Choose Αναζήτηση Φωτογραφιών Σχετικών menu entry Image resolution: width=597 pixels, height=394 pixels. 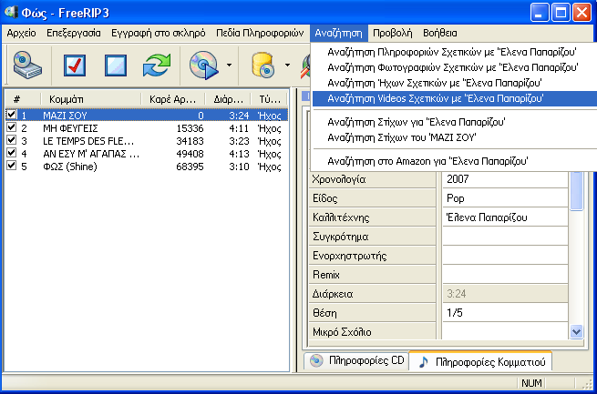pos(454,67)
